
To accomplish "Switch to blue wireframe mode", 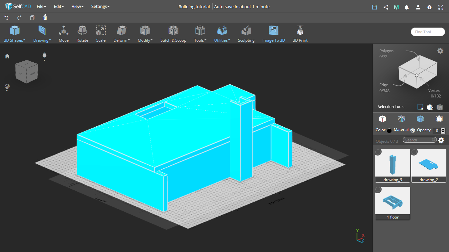I will pyautogui.click(x=420, y=119).
